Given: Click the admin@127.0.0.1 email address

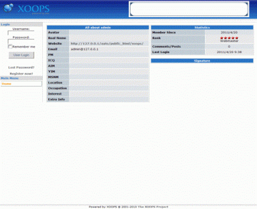Looking at the screenshot, I should click(85, 49).
